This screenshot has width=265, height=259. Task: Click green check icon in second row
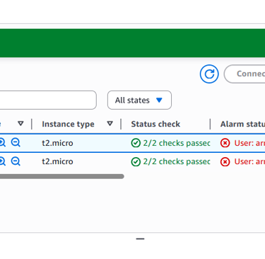click(x=136, y=162)
